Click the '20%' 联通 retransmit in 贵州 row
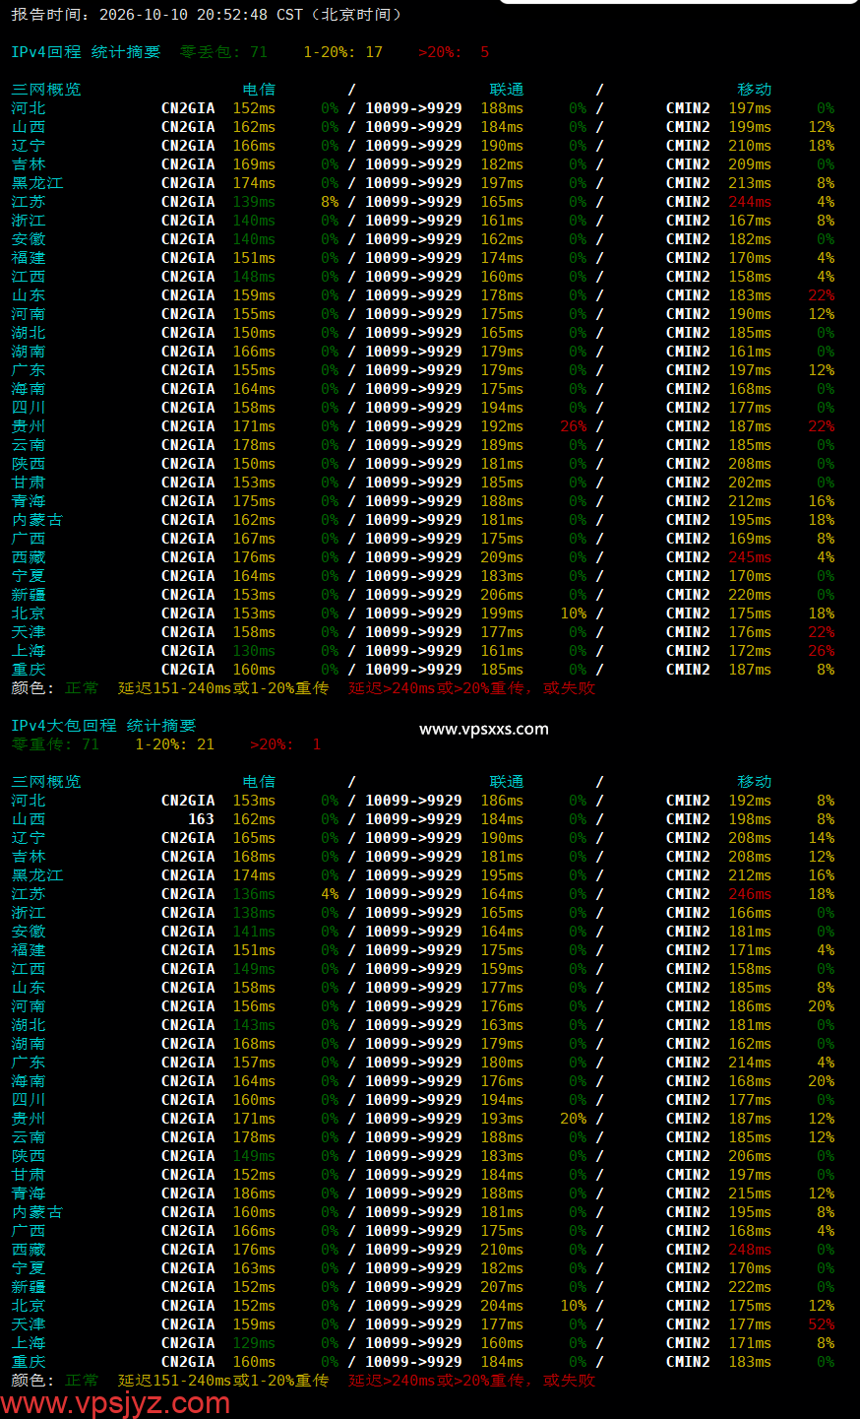The height and width of the screenshot is (1419, 860). point(574,1119)
